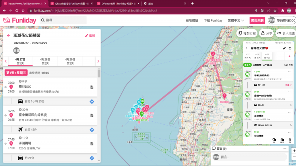The height and width of the screenshot is (166, 296).
Task: Click the 開始規劃 button
Action: coord(257,21)
